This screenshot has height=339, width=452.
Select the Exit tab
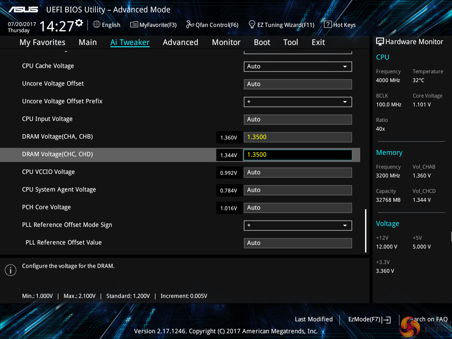(x=318, y=42)
